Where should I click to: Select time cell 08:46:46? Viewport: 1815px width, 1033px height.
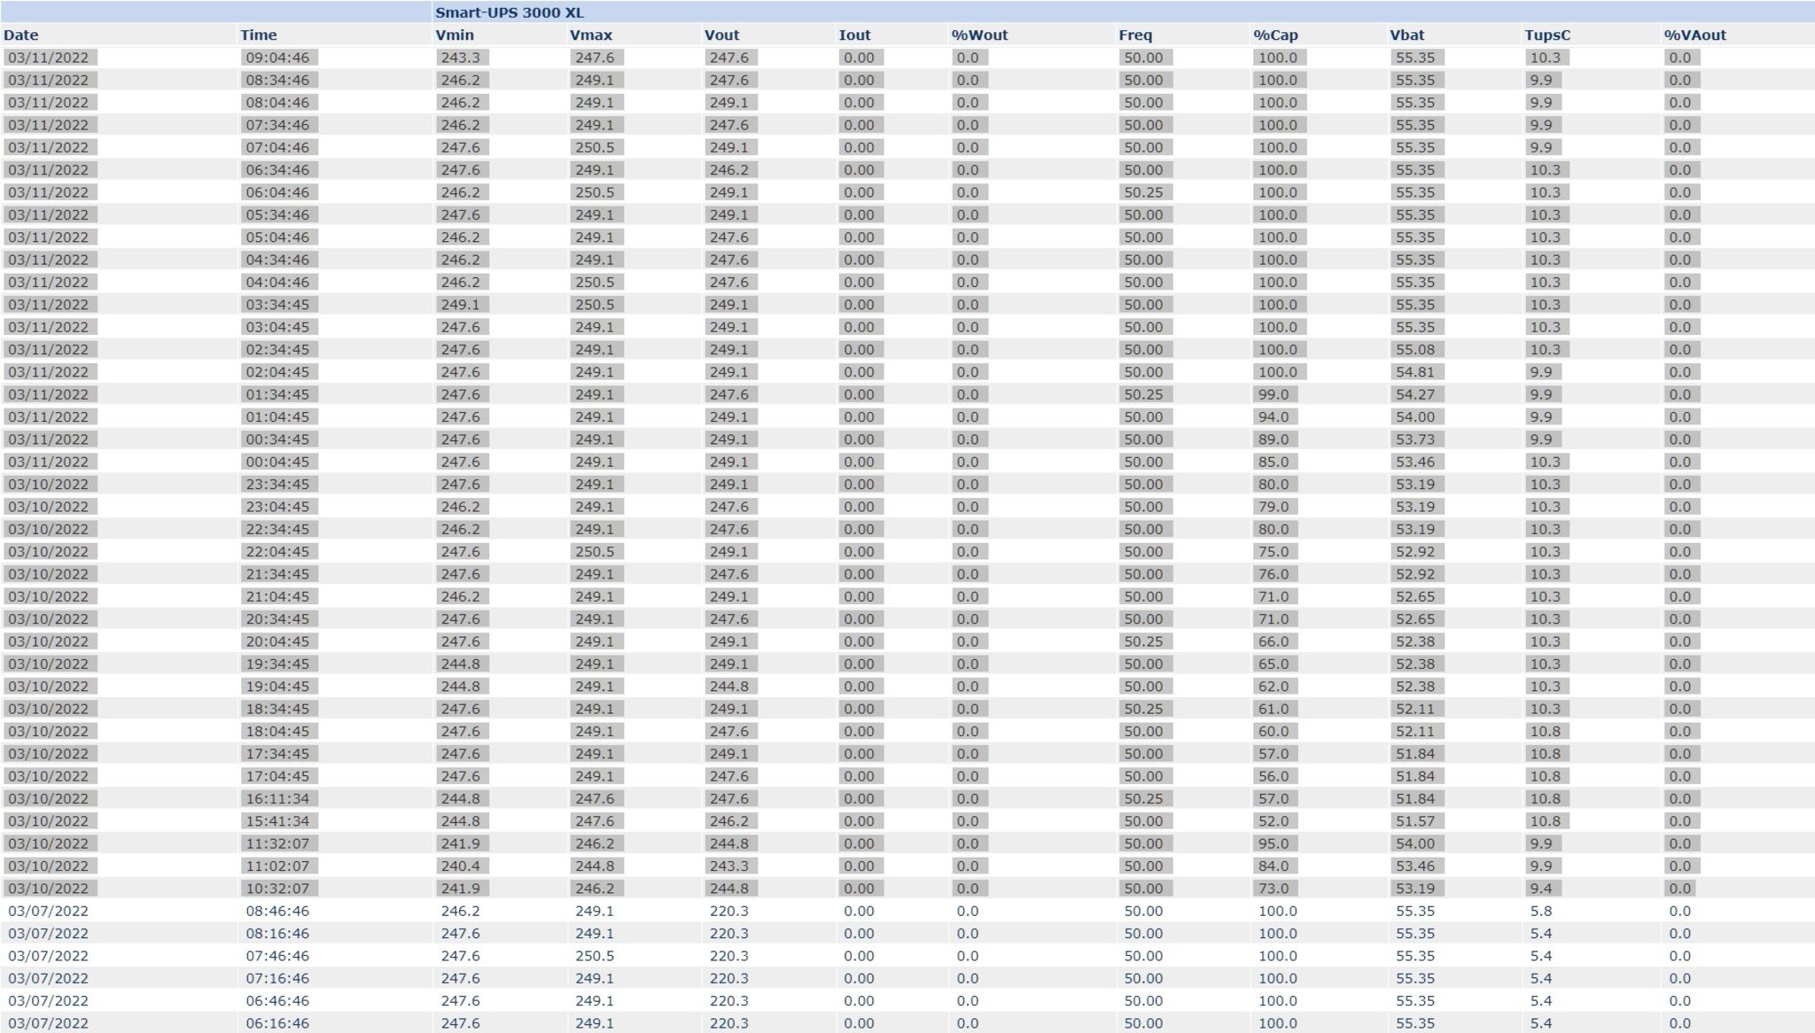(278, 912)
